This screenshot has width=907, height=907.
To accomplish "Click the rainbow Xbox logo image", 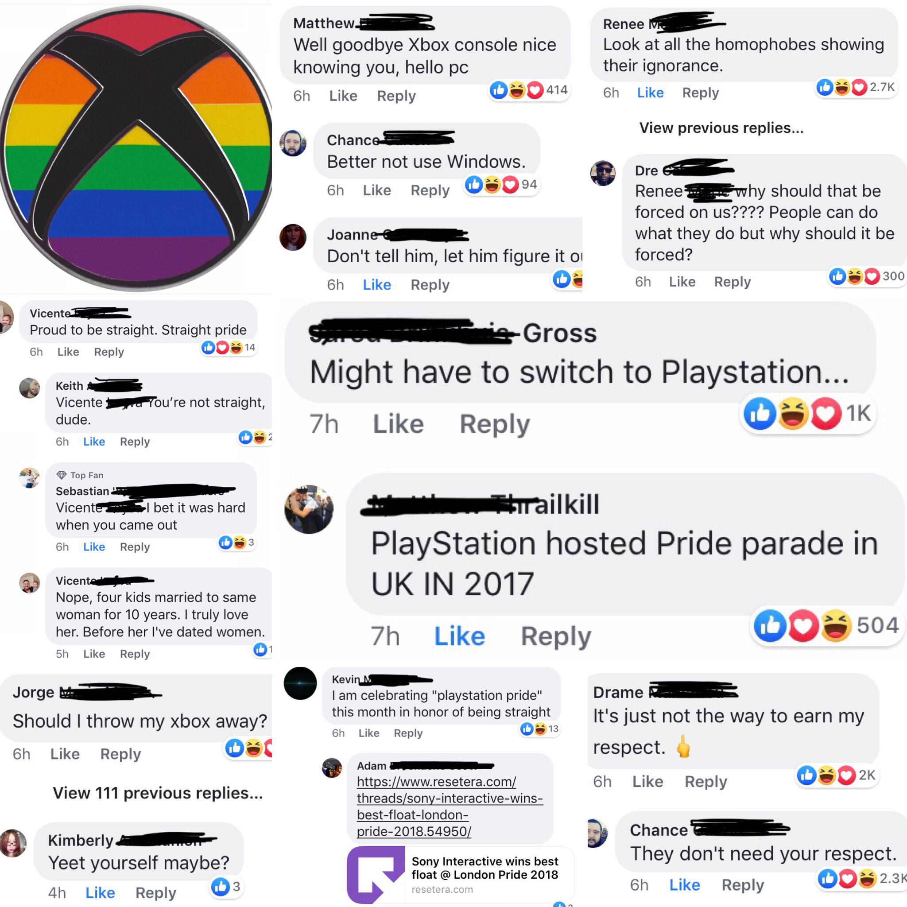I will click(136, 148).
